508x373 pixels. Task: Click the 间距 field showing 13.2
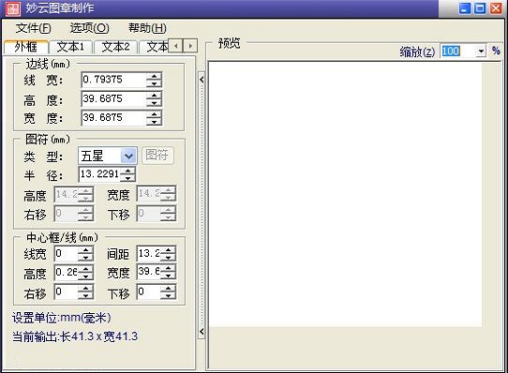click(149, 253)
